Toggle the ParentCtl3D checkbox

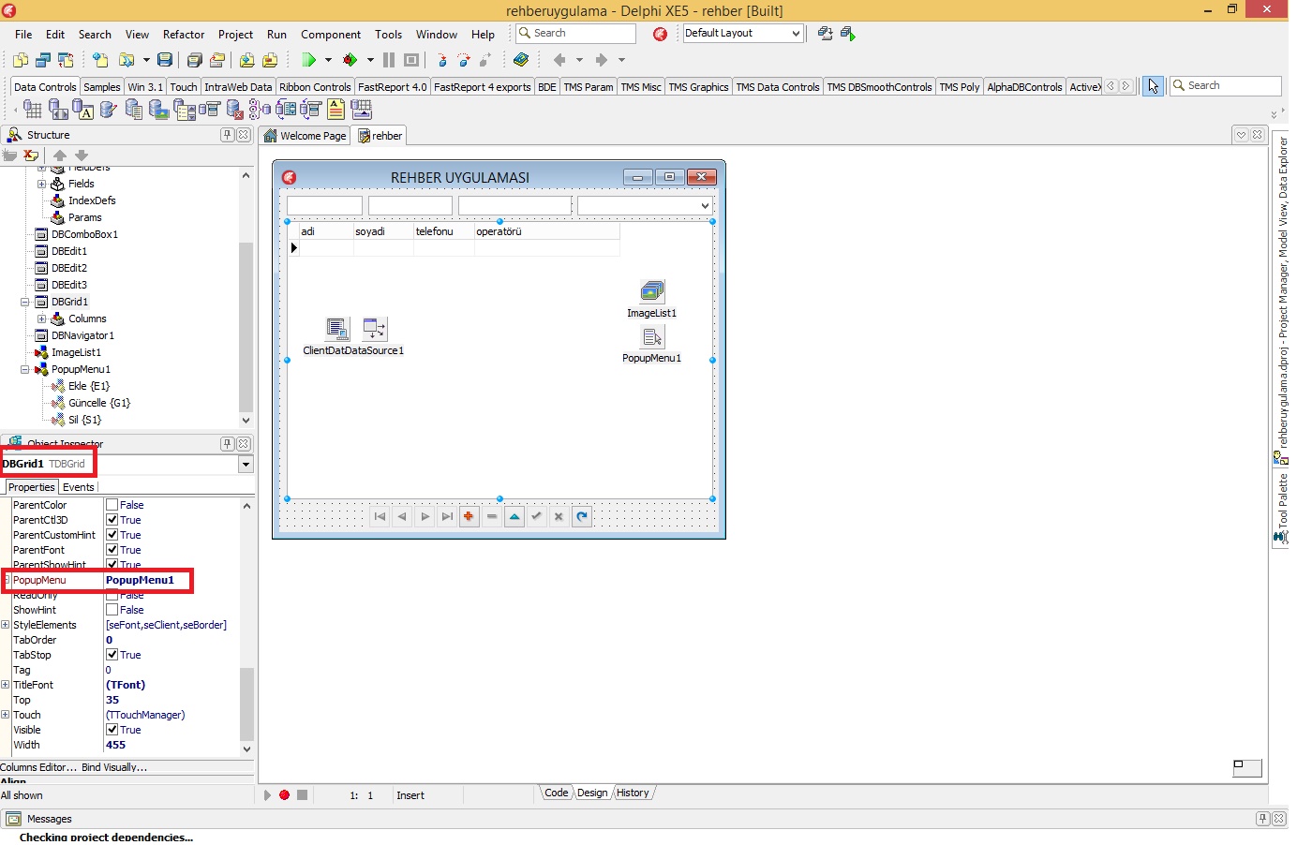coord(112,520)
